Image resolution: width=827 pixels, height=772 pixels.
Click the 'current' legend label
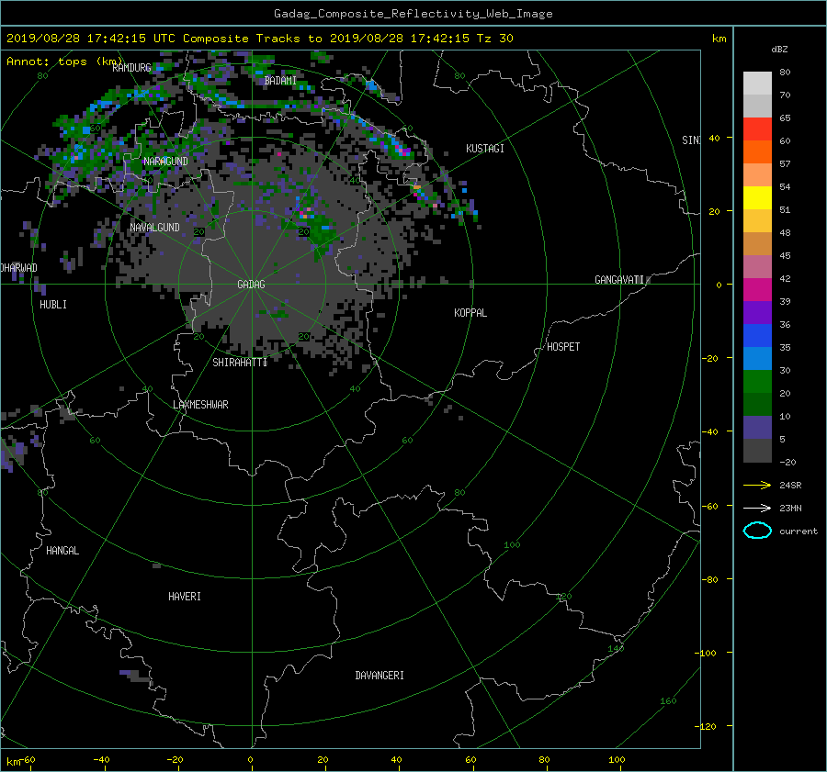(x=798, y=531)
